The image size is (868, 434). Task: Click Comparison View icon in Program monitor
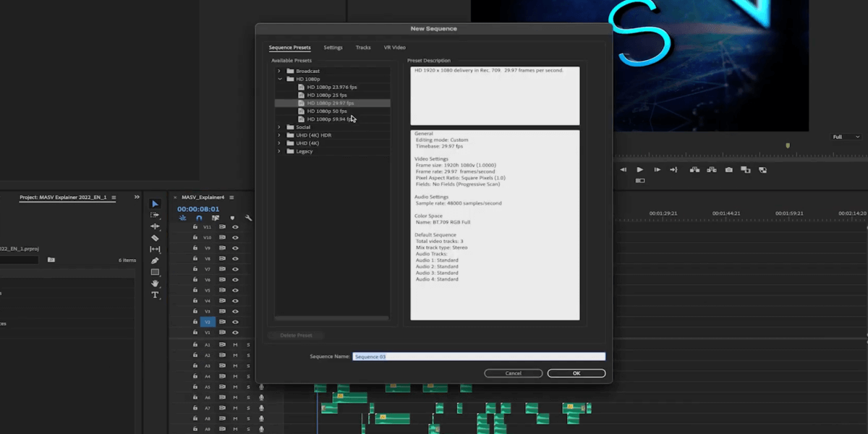(745, 169)
